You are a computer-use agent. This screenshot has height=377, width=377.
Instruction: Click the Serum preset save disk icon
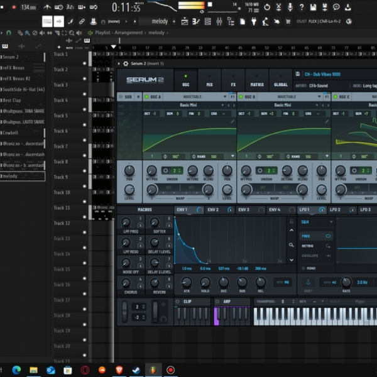pyautogui.click(x=297, y=74)
